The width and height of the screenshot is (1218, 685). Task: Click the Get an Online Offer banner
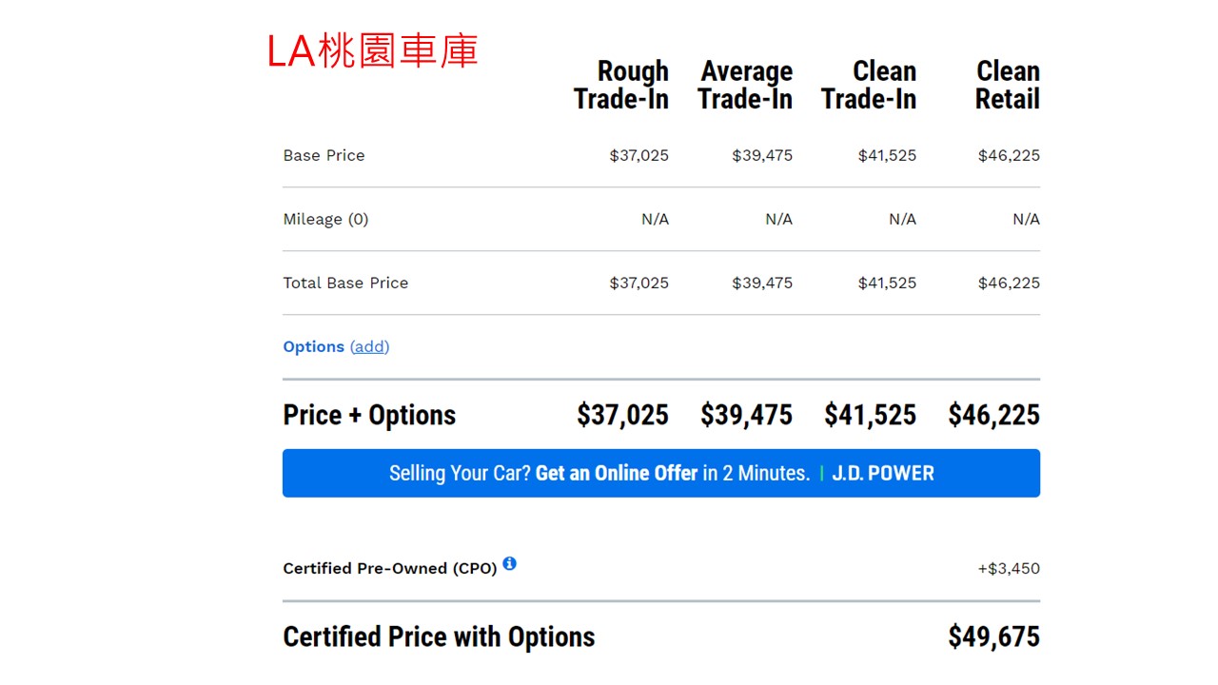pos(661,473)
